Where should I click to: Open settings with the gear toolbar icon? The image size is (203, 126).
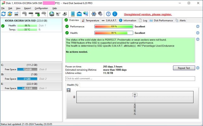click(94, 14)
